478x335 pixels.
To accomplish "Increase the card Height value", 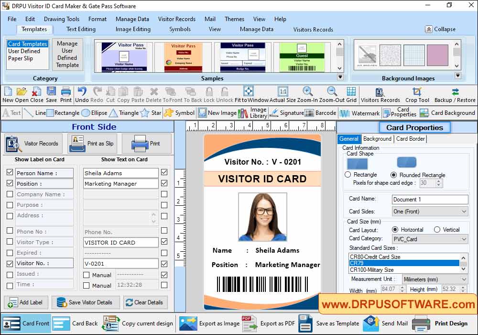I will (463, 287).
